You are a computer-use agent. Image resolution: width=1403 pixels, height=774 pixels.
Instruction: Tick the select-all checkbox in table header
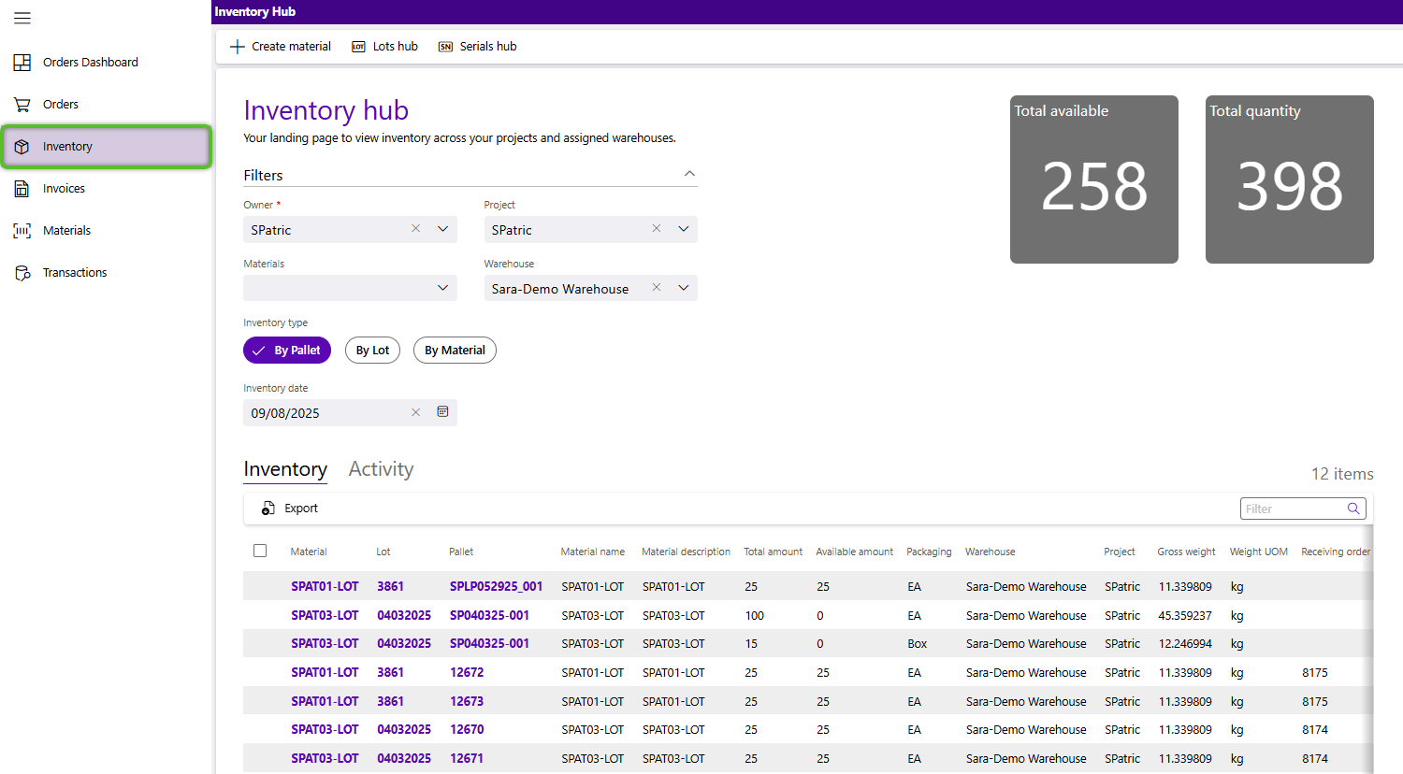260,552
